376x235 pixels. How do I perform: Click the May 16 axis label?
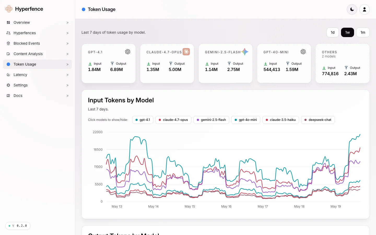226,206
